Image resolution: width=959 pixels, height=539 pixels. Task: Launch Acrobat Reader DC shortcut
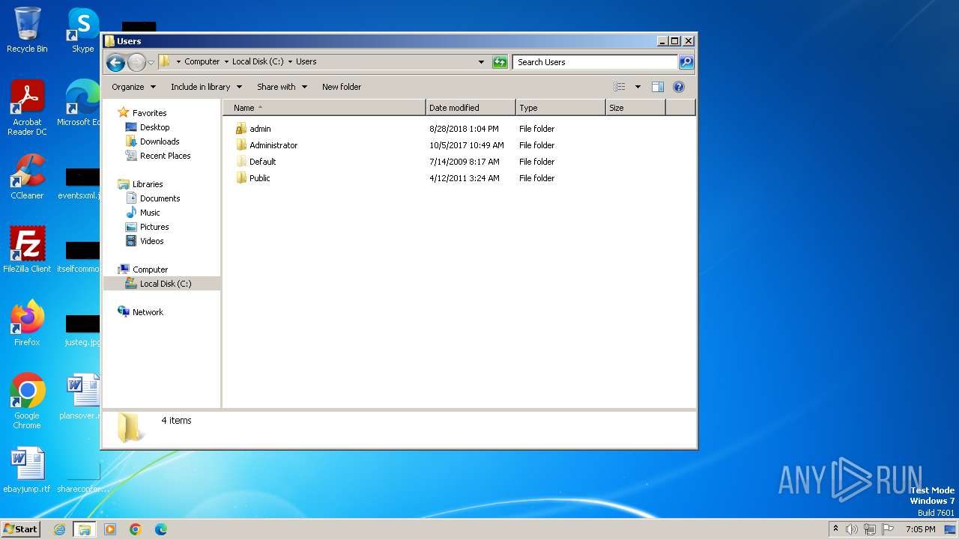tap(27, 108)
